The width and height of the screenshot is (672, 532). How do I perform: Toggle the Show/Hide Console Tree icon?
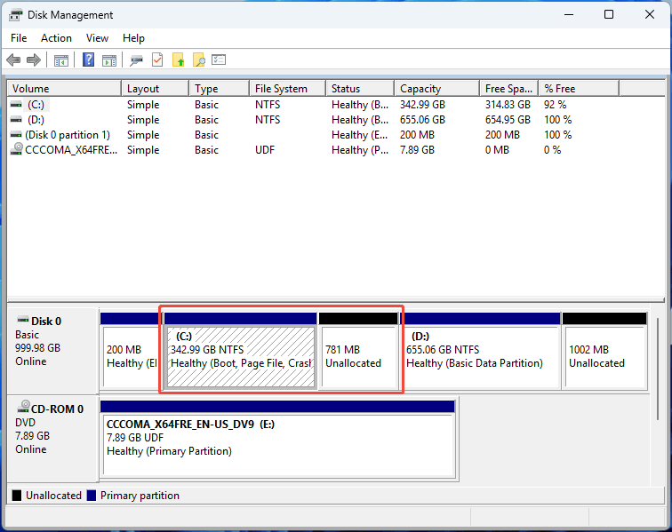click(60, 60)
